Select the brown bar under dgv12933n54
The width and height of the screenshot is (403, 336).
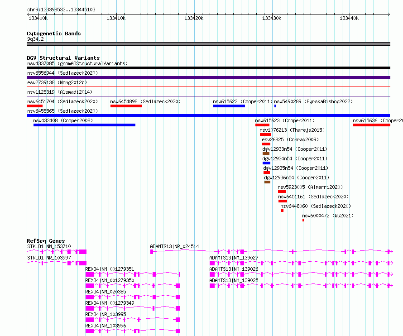coord(266,154)
